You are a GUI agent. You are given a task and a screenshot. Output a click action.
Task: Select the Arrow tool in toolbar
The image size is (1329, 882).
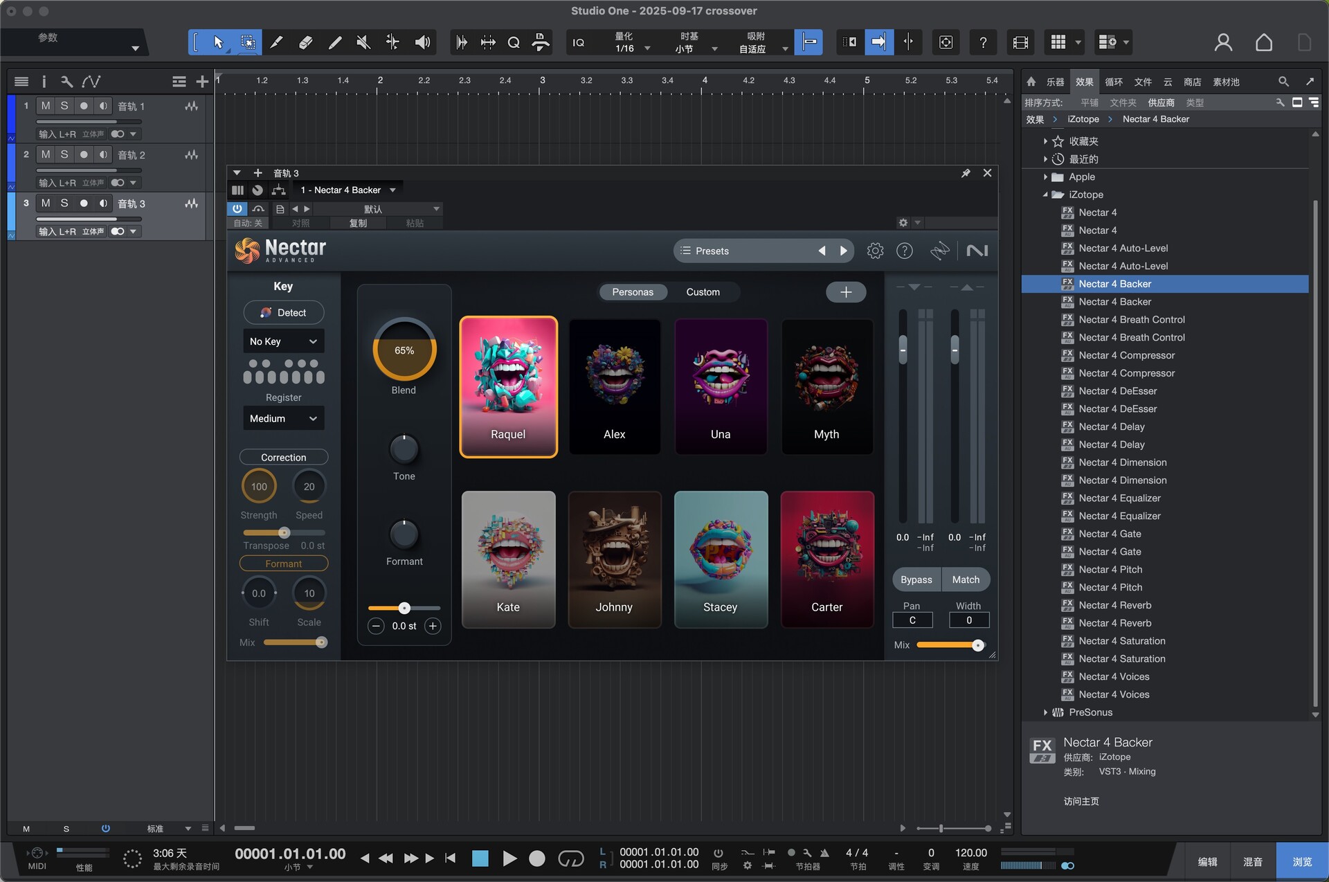coord(218,42)
